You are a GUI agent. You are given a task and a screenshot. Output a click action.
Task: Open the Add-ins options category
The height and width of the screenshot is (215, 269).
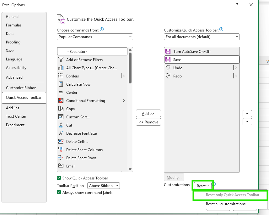point(24,108)
